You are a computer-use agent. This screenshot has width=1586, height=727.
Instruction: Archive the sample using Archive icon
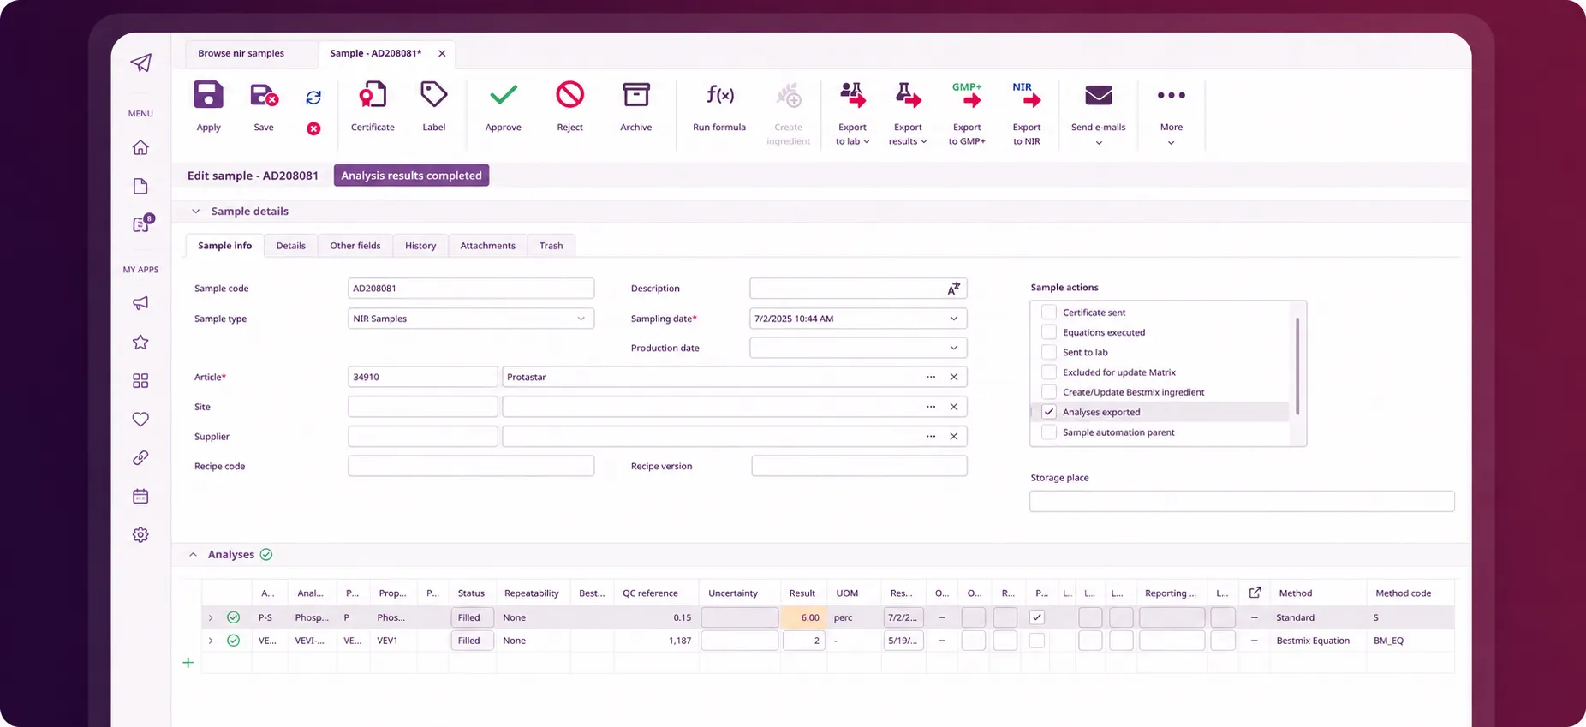point(636,95)
